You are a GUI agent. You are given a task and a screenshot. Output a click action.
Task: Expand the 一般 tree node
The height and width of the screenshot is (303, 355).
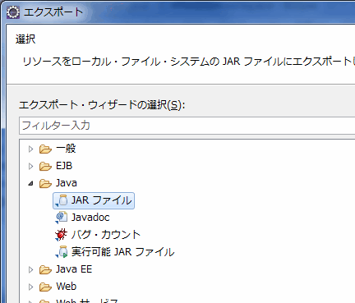pos(30,149)
